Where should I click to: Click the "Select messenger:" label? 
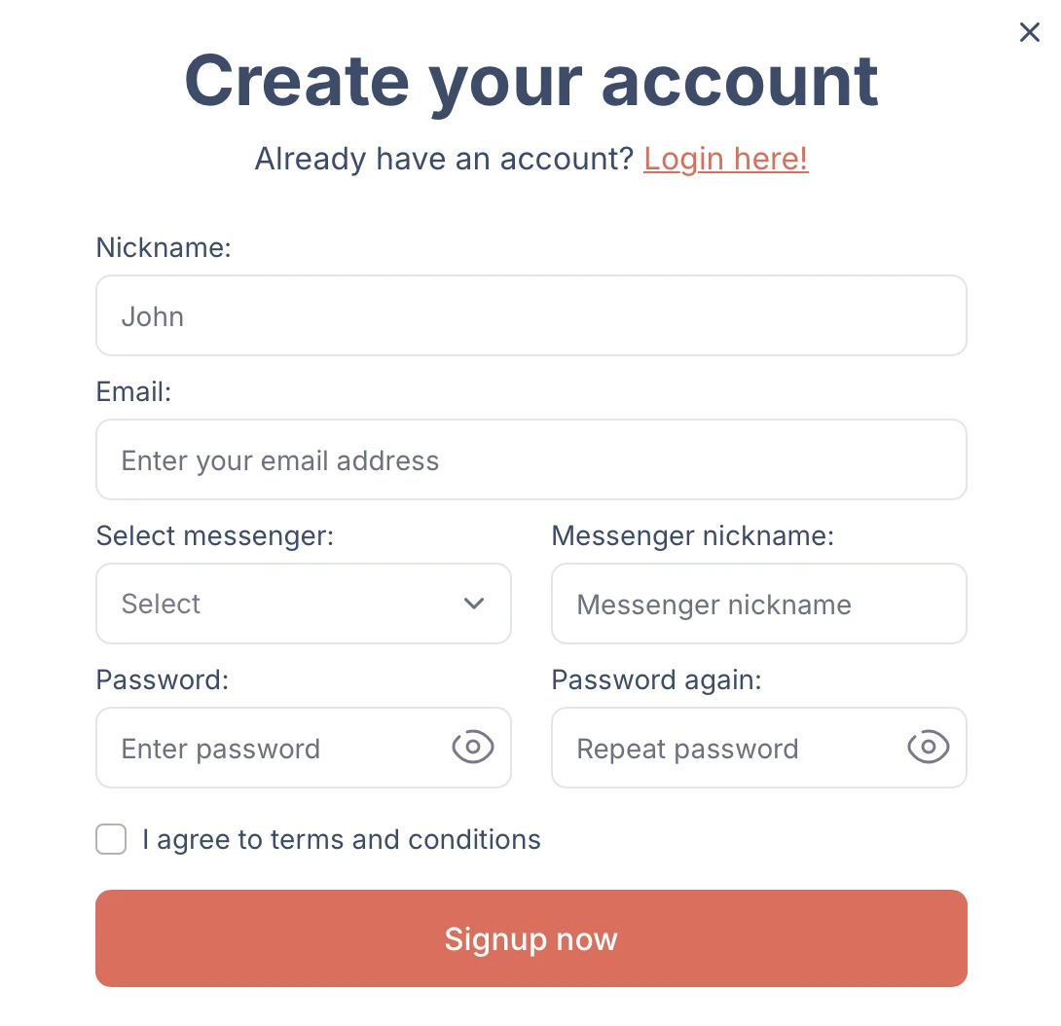(x=215, y=536)
